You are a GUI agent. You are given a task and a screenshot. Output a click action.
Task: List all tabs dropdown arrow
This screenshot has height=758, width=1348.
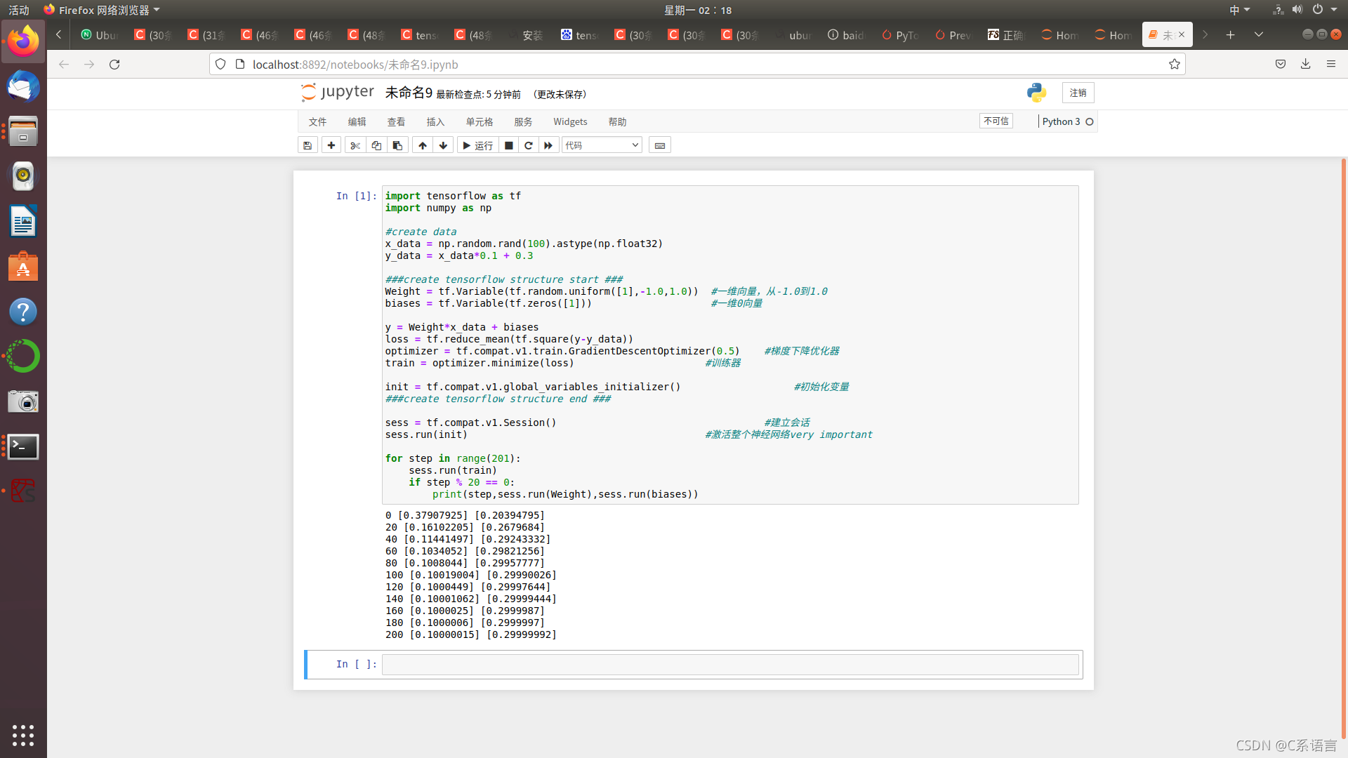point(1259,34)
